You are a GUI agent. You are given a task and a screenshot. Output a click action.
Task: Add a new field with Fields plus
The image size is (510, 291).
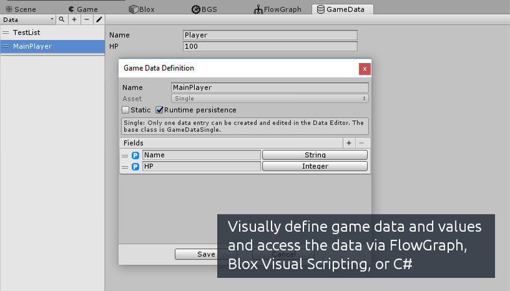tap(349, 143)
